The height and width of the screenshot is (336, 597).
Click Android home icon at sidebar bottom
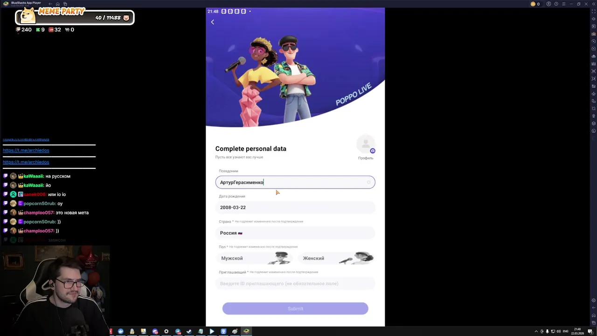click(x=594, y=315)
